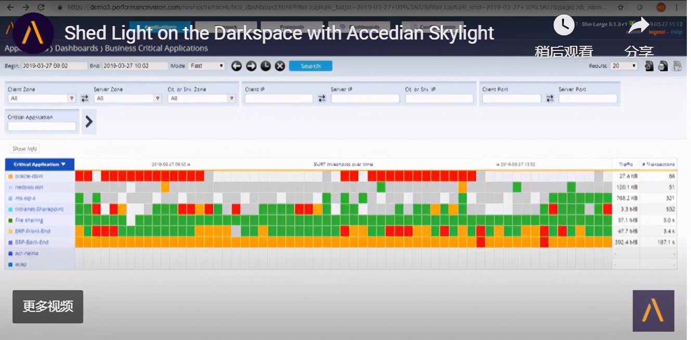The width and height of the screenshot is (691, 340).
Task: Click the last export icon after Results
Action: click(677, 66)
